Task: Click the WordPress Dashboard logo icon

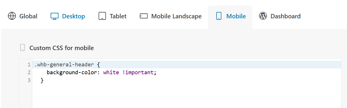Action: (x=263, y=16)
